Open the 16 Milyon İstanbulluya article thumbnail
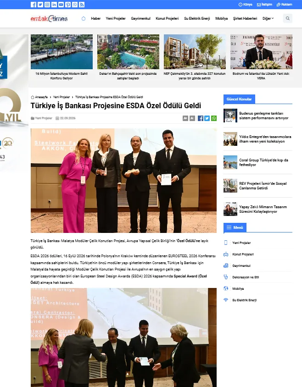Viewport: 302px width, 387px height. coord(62,51)
